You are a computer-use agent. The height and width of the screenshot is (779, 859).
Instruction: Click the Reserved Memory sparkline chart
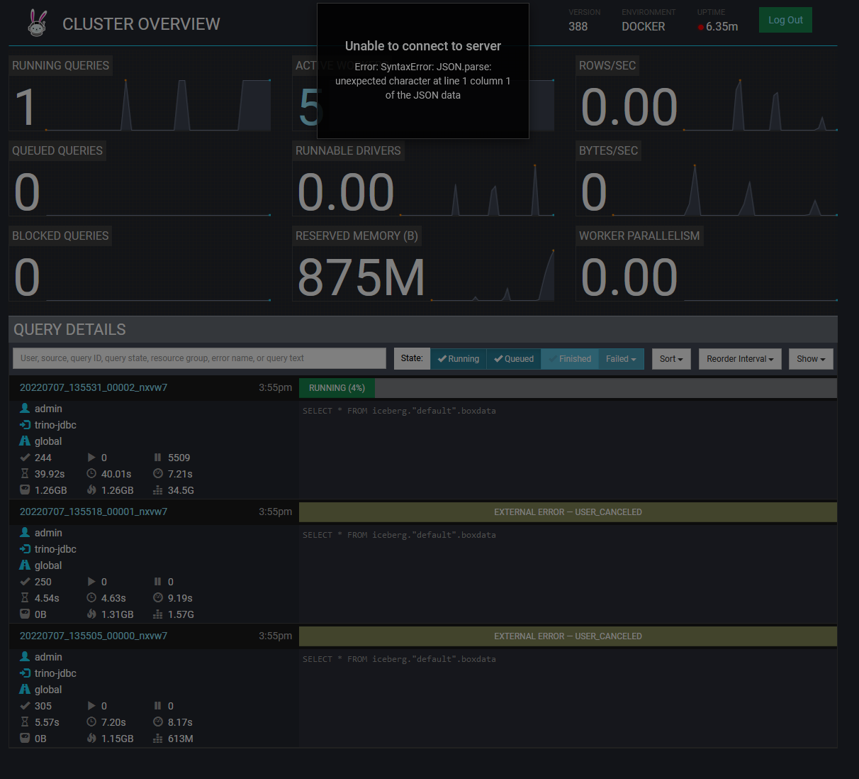pyautogui.click(x=493, y=275)
